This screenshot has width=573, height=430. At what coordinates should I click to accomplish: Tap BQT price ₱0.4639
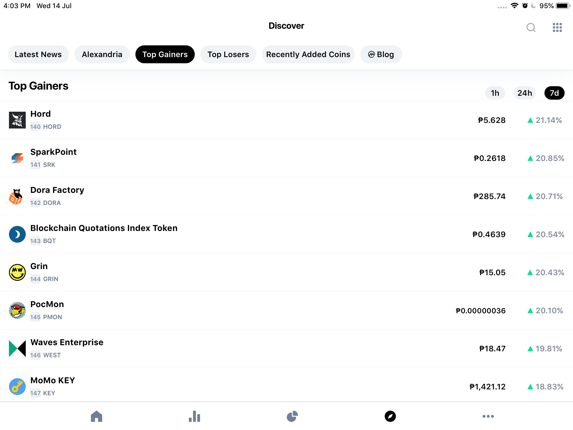point(489,234)
